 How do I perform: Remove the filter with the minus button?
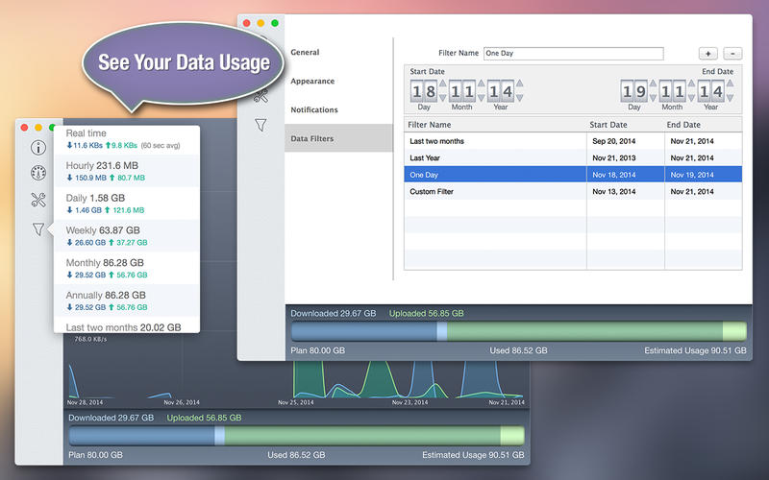pos(732,54)
